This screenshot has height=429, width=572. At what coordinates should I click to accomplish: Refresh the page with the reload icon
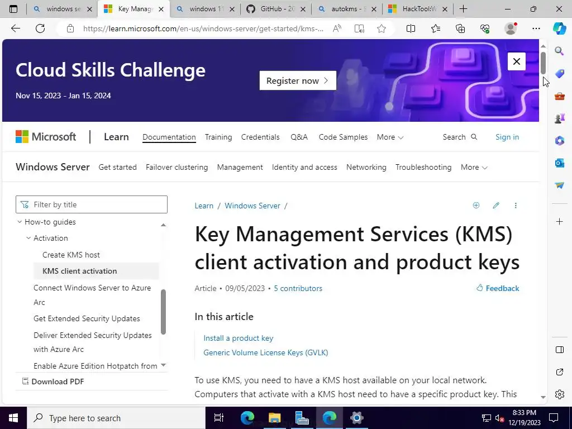40,28
